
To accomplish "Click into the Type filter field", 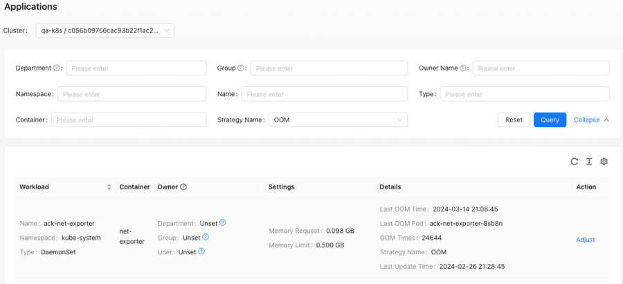I will pyautogui.click(x=525, y=94).
